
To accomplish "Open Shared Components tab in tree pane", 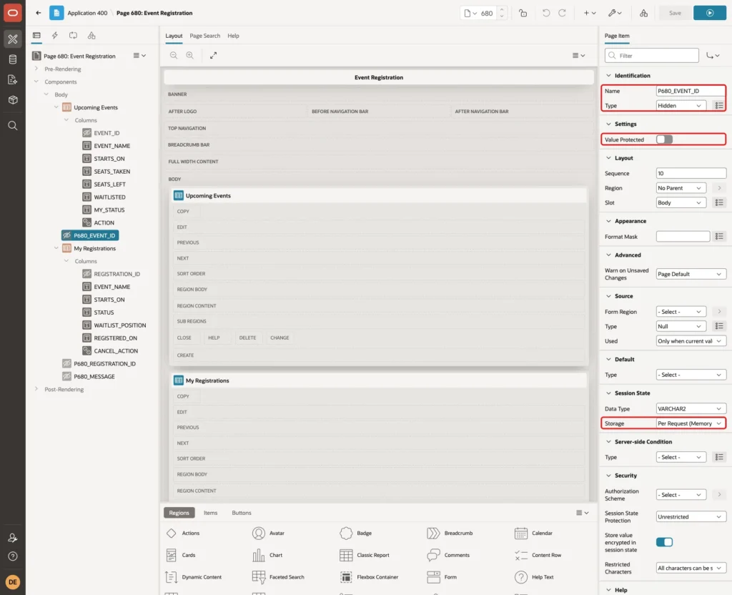I will tap(91, 36).
